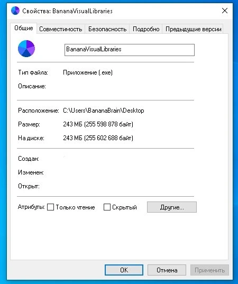Viewport: 238px width, 284px height.
Task: Close the properties dialog with X
Action: (225, 11)
